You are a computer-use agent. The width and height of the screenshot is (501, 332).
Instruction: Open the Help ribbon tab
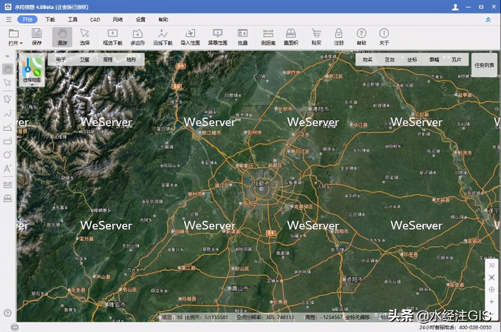point(163,20)
